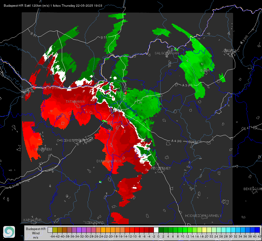Click the olive swatch labeled -64
The width and height of the screenshot is (262, 241).
pos(55,230)
